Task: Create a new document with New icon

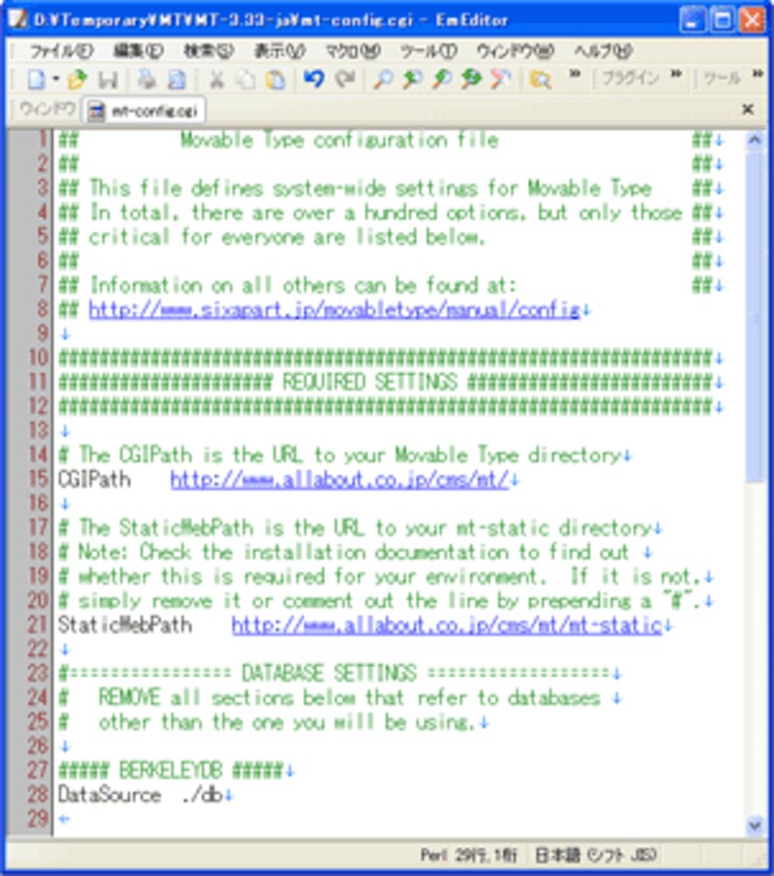Action: coord(37,79)
